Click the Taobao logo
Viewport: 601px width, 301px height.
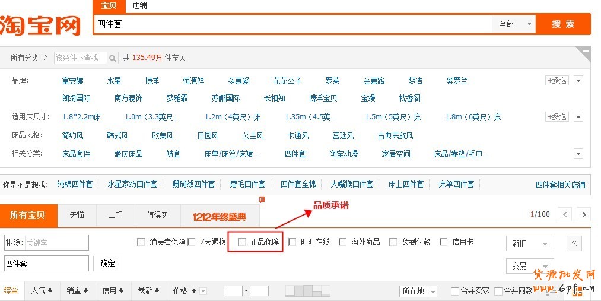pos(40,25)
